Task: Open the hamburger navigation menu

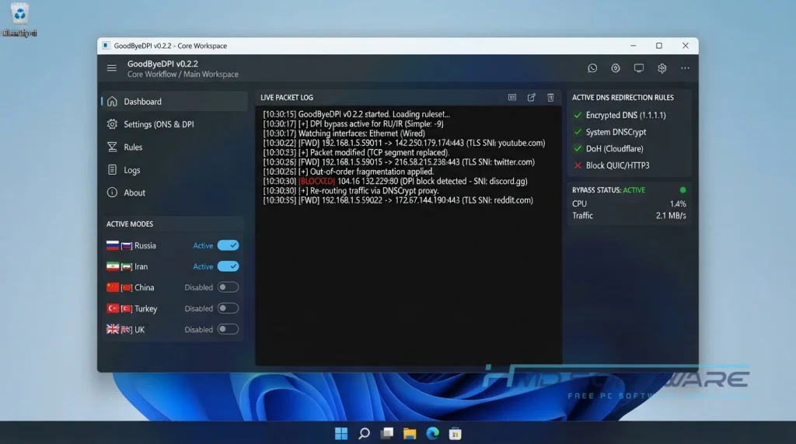Action: (x=112, y=68)
